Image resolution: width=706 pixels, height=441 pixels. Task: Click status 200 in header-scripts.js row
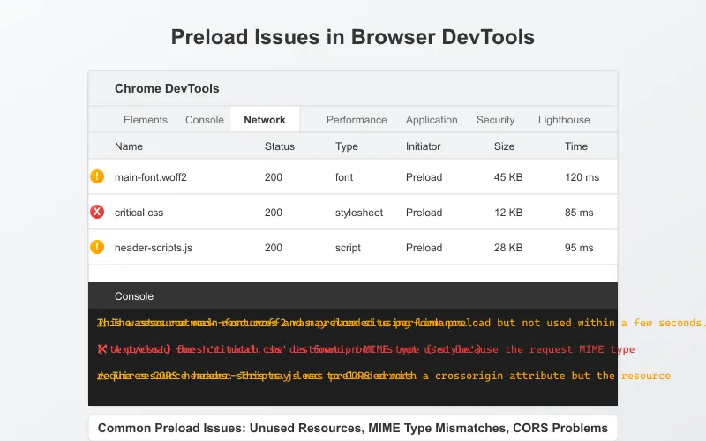(274, 248)
